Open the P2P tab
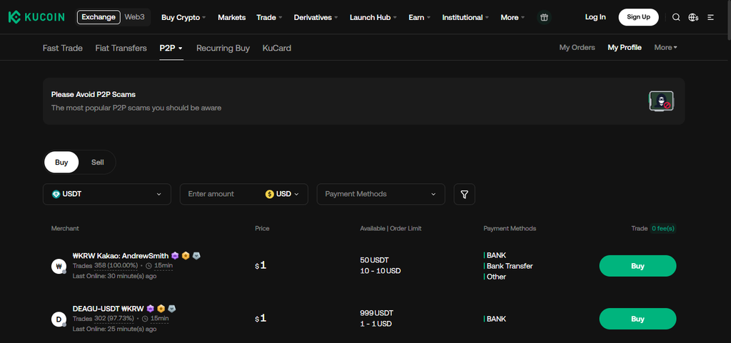 coord(171,48)
